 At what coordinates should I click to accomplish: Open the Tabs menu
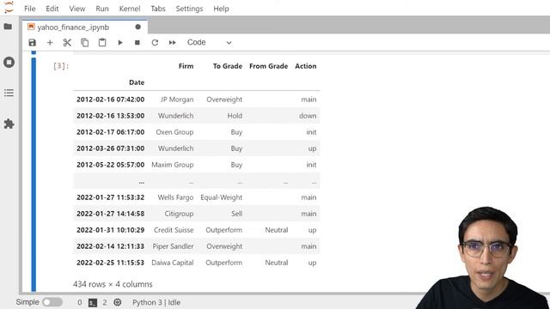tap(158, 9)
